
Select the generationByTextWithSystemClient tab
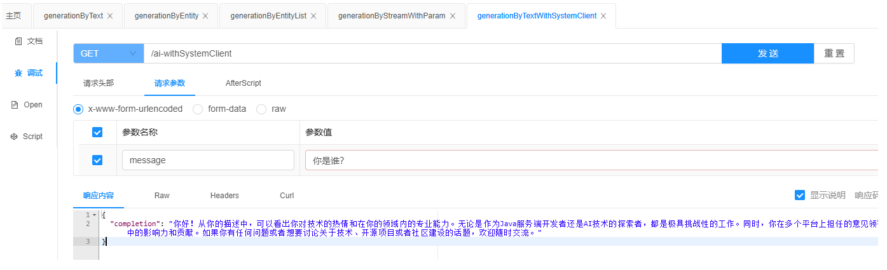537,16
